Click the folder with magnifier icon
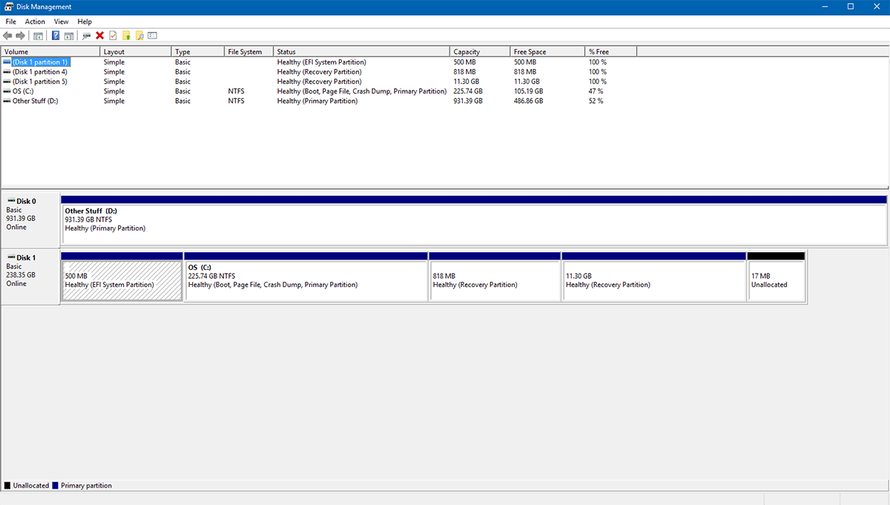This screenshot has height=505, width=890. 139,36
